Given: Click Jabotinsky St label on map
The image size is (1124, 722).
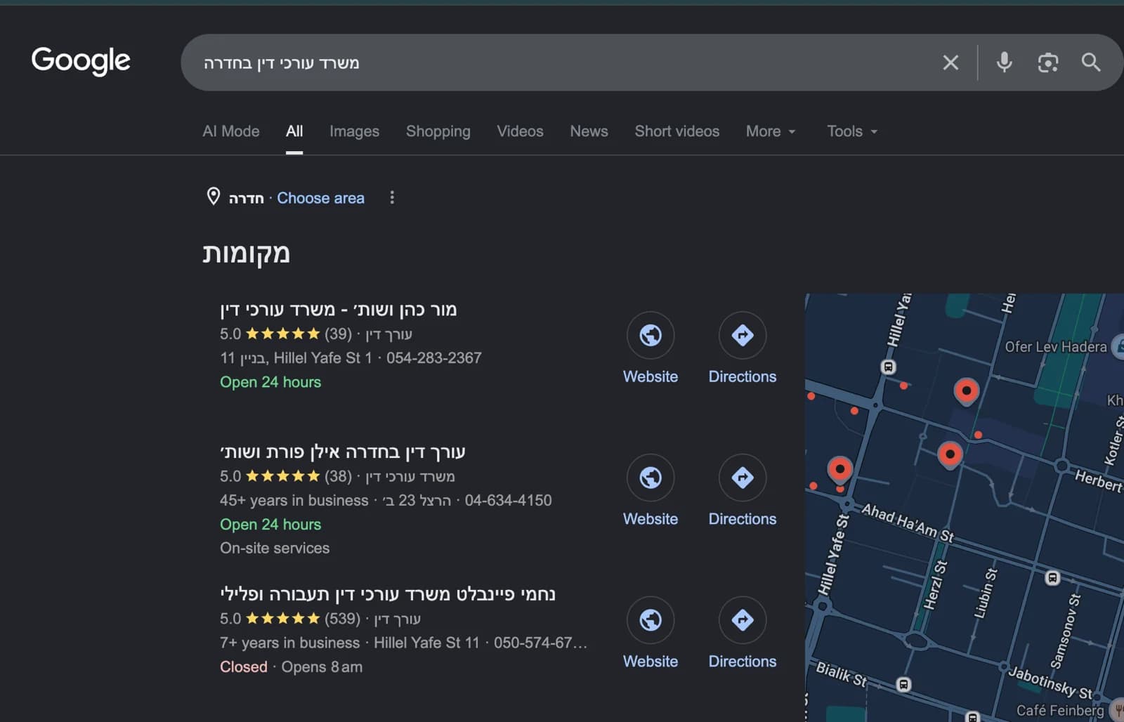Looking at the screenshot, I should point(1051,683).
